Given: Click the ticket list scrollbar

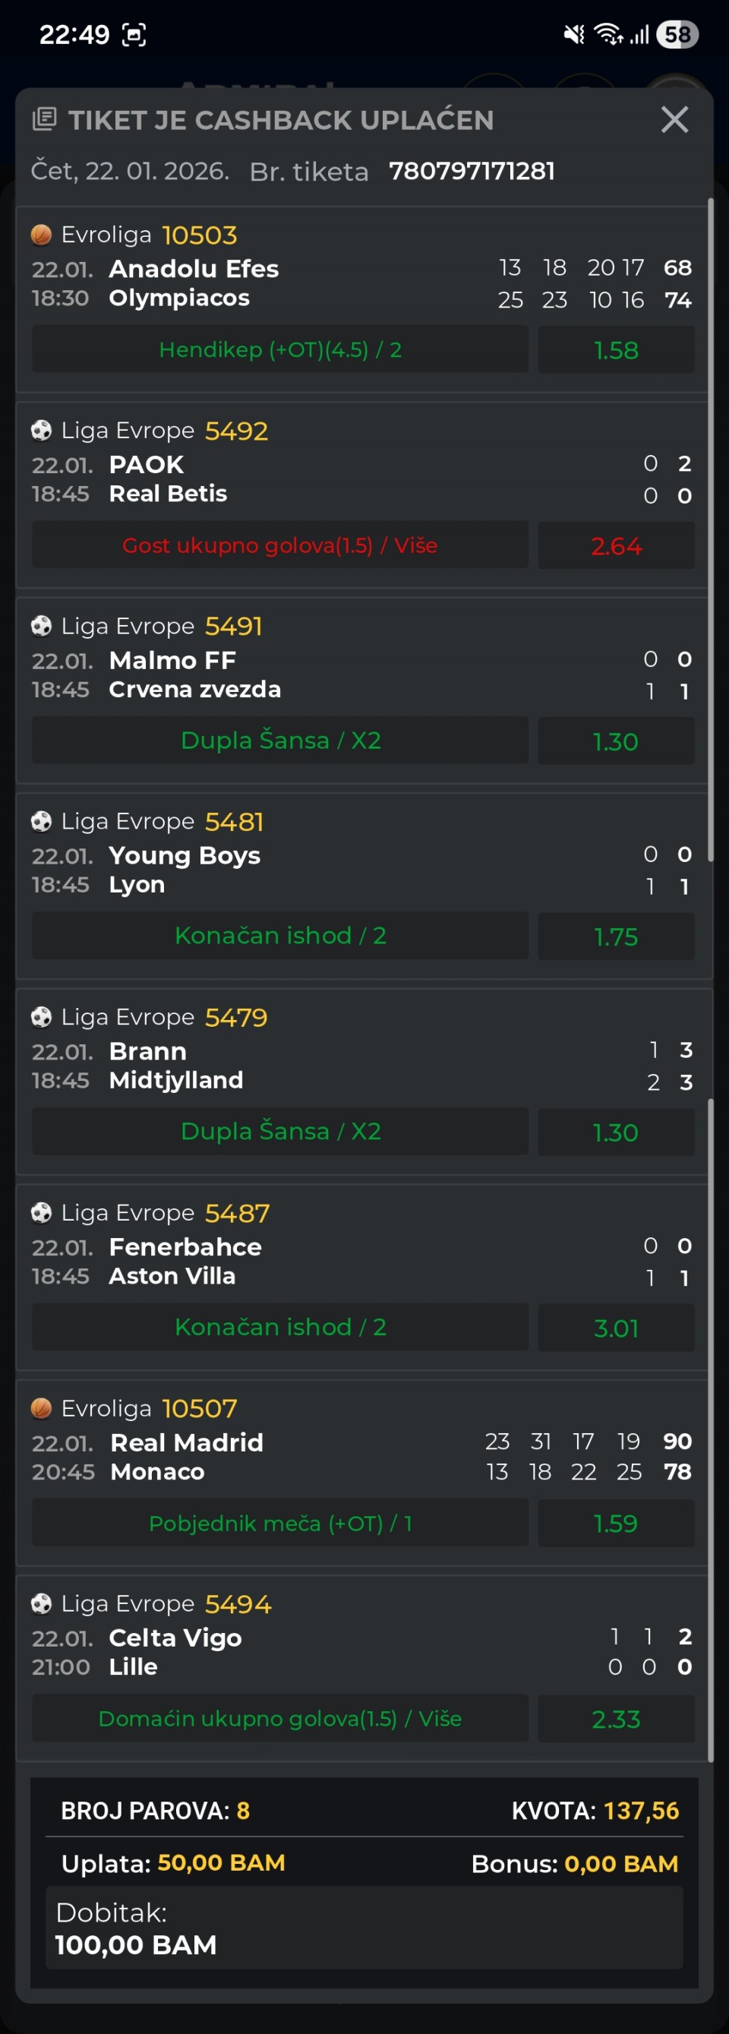Looking at the screenshot, I should 711,553.
